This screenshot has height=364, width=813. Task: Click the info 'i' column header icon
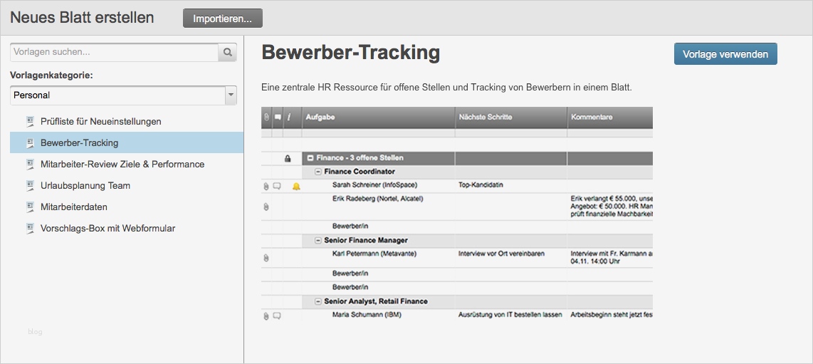coord(289,118)
